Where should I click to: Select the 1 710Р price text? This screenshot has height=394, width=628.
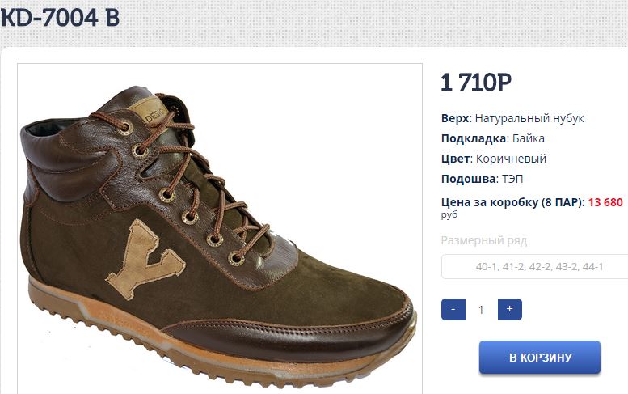tap(476, 83)
